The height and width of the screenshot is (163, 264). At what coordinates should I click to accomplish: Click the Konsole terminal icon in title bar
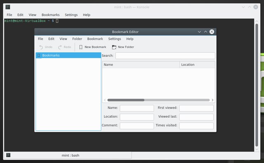[x=8, y=7]
